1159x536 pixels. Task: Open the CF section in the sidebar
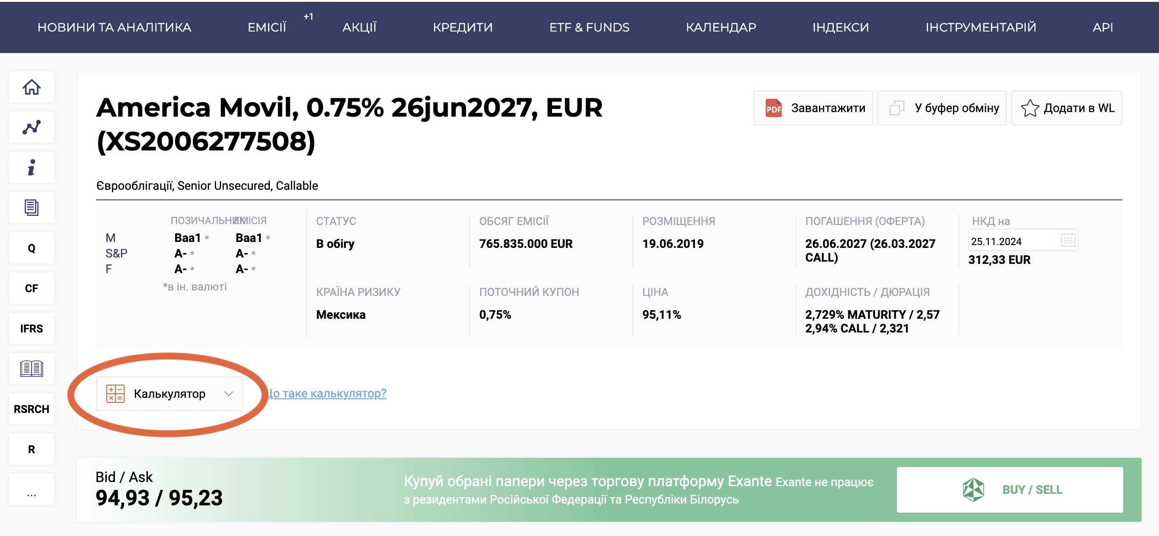[32, 288]
